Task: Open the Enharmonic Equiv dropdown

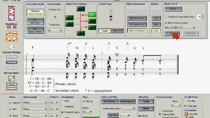Action: (x=129, y=108)
